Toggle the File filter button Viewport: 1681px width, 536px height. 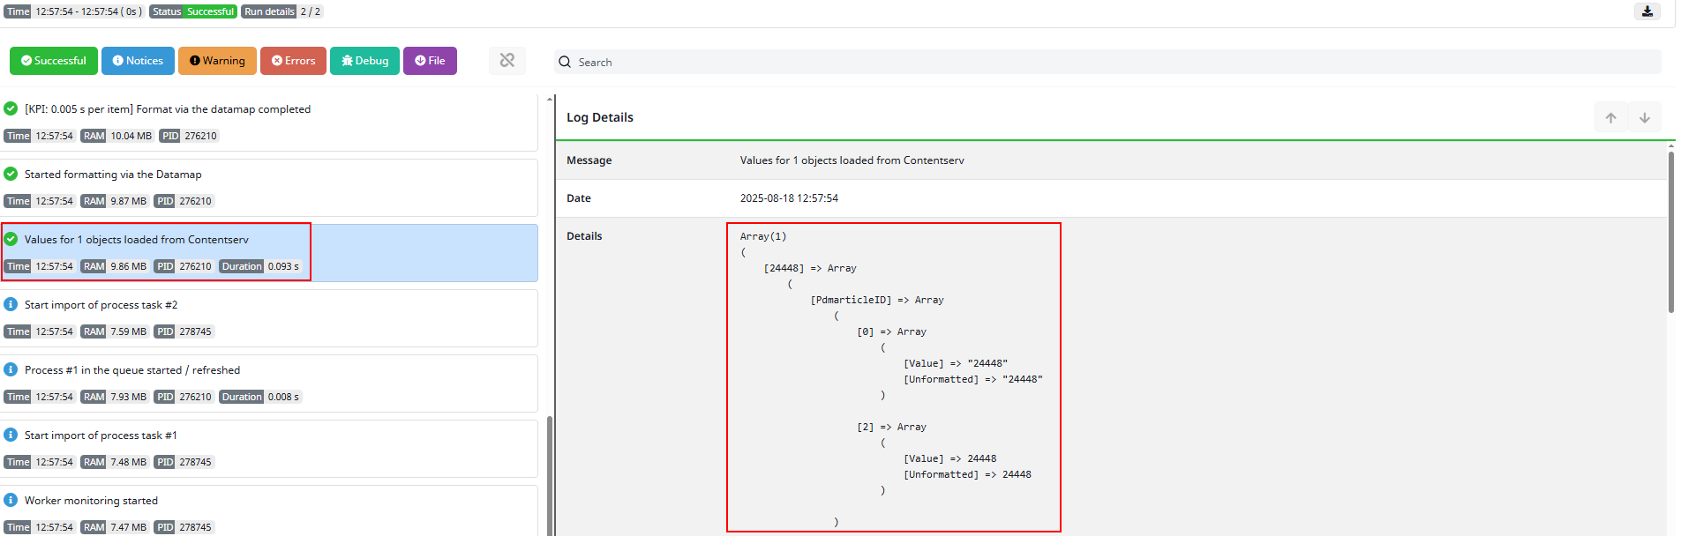pos(430,61)
